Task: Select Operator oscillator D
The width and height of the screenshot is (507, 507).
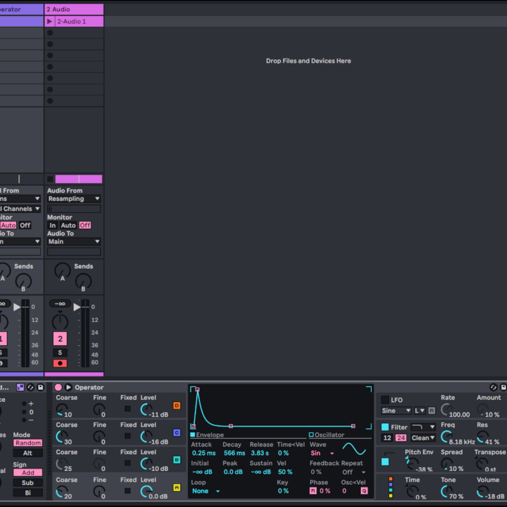Action: point(177,406)
